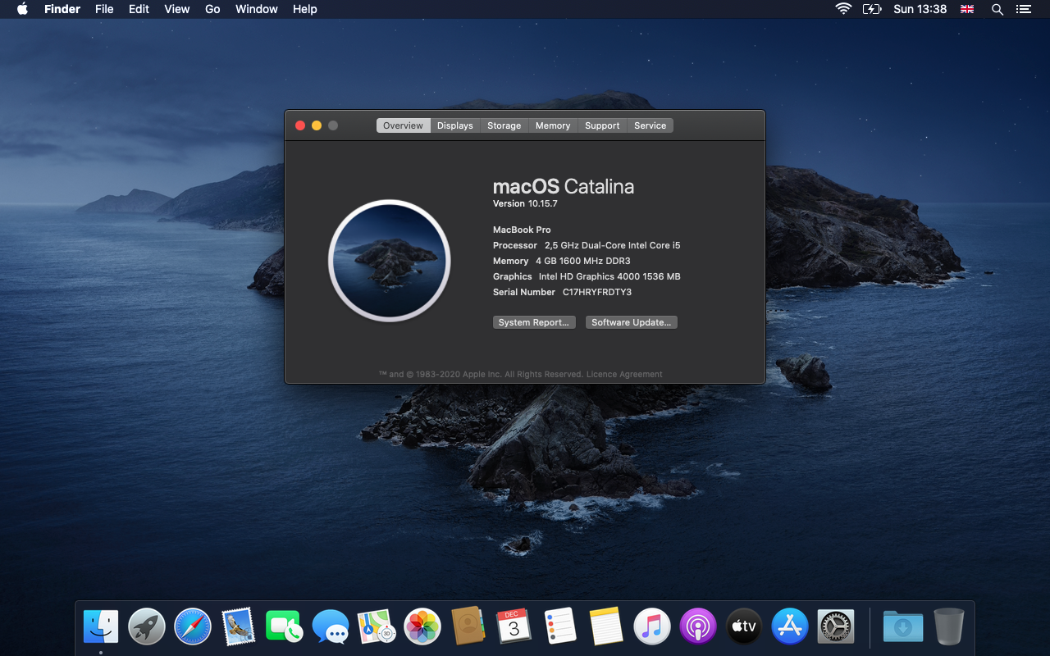This screenshot has width=1050, height=656.
Task: Click the Spotlight search magnifier icon
Action: coord(997,9)
